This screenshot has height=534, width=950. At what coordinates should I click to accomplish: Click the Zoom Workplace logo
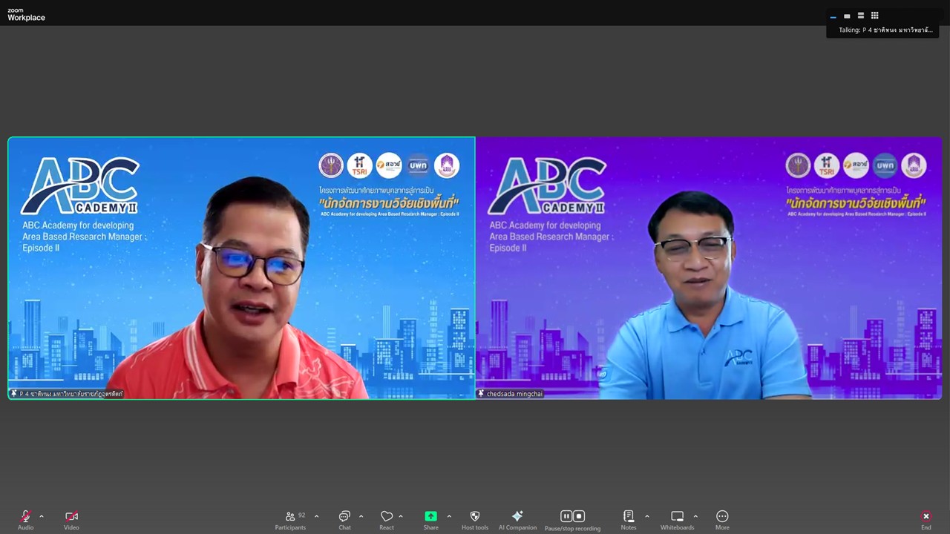click(26, 15)
